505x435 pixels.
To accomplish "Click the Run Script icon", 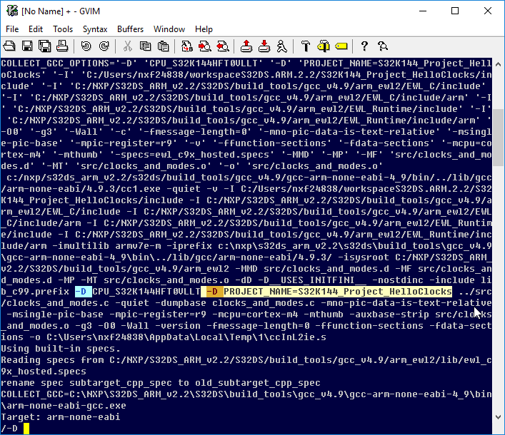I will click(x=282, y=46).
